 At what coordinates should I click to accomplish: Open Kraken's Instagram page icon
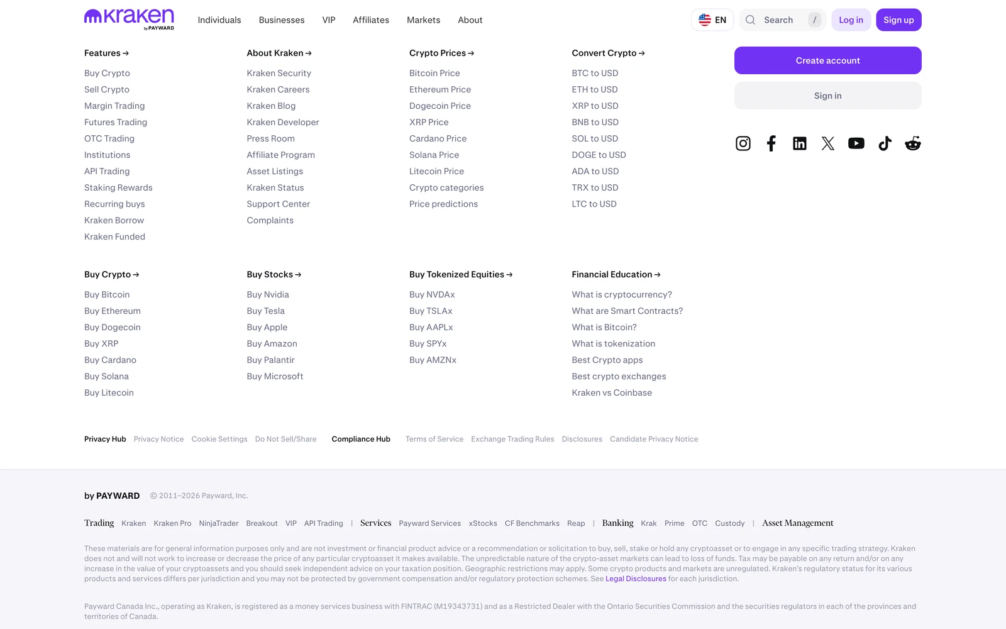coord(743,143)
